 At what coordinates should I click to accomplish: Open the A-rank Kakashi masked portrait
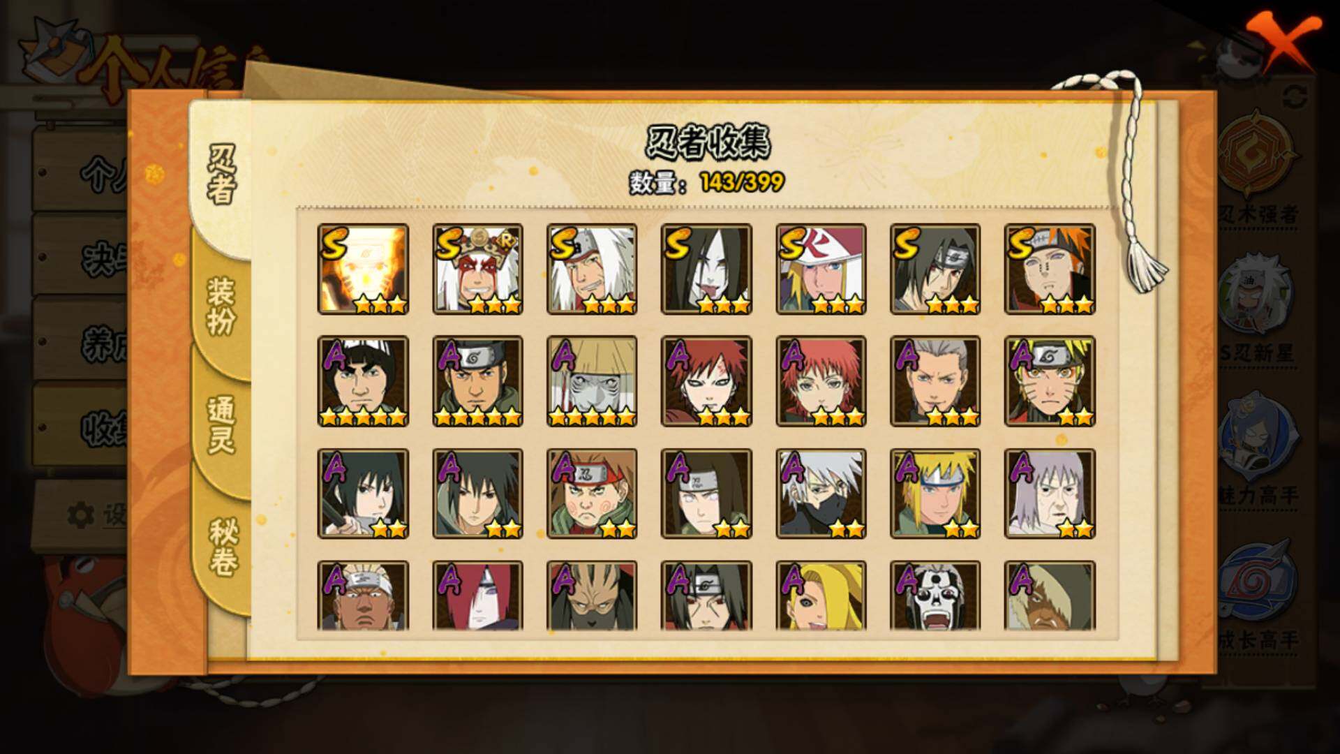click(821, 494)
